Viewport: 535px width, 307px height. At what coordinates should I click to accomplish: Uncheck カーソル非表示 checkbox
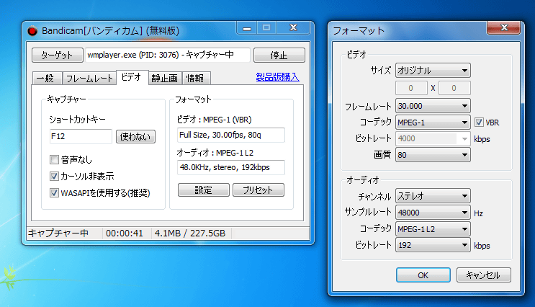pos(54,177)
